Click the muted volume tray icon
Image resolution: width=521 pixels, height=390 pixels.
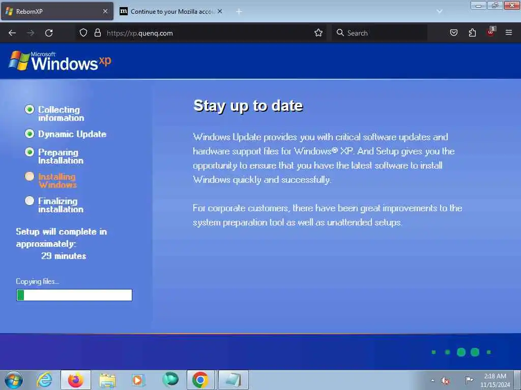pyautogui.click(x=445, y=380)
